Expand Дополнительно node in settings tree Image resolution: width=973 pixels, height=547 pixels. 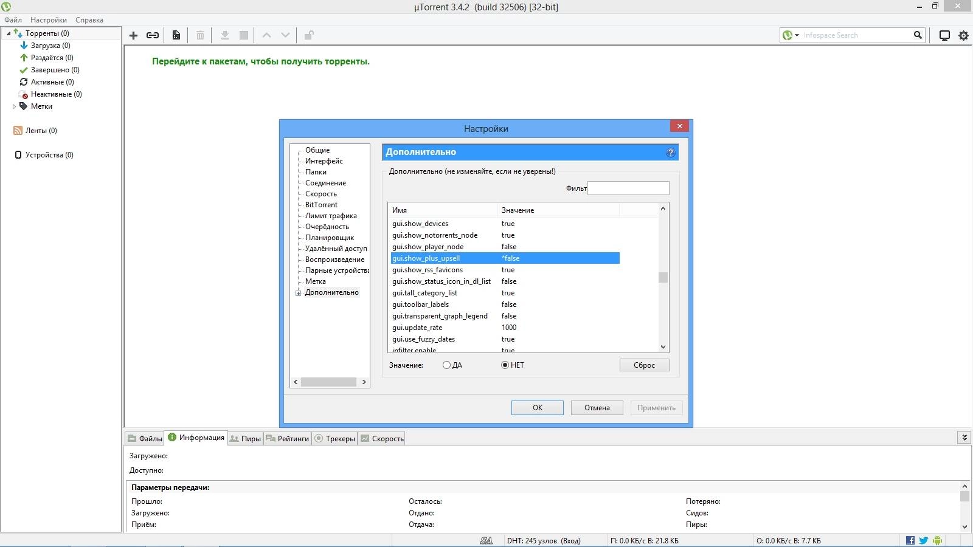click(299, 293)
